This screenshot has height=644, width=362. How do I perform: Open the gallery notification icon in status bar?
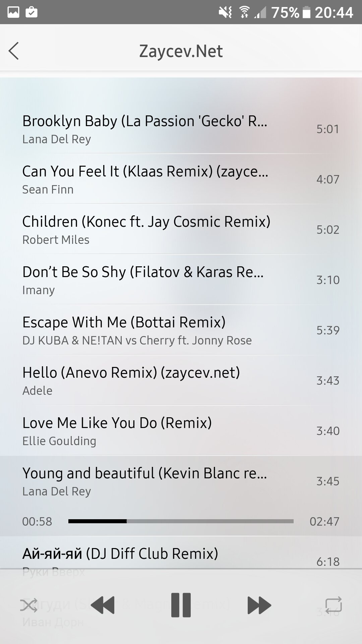(13, 12)
